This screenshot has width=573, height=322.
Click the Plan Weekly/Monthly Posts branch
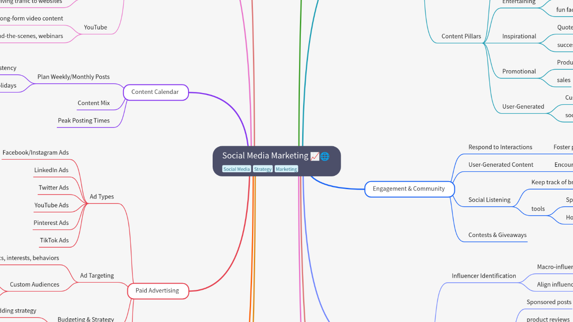[x=73, y=77]
